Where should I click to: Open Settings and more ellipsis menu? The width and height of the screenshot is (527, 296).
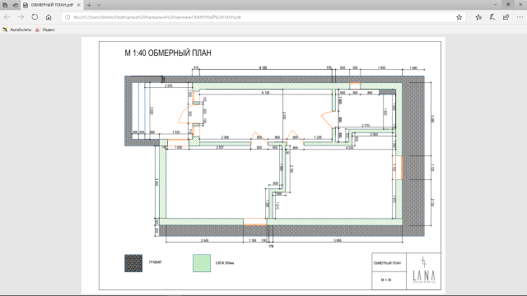(x=520, y=17)
